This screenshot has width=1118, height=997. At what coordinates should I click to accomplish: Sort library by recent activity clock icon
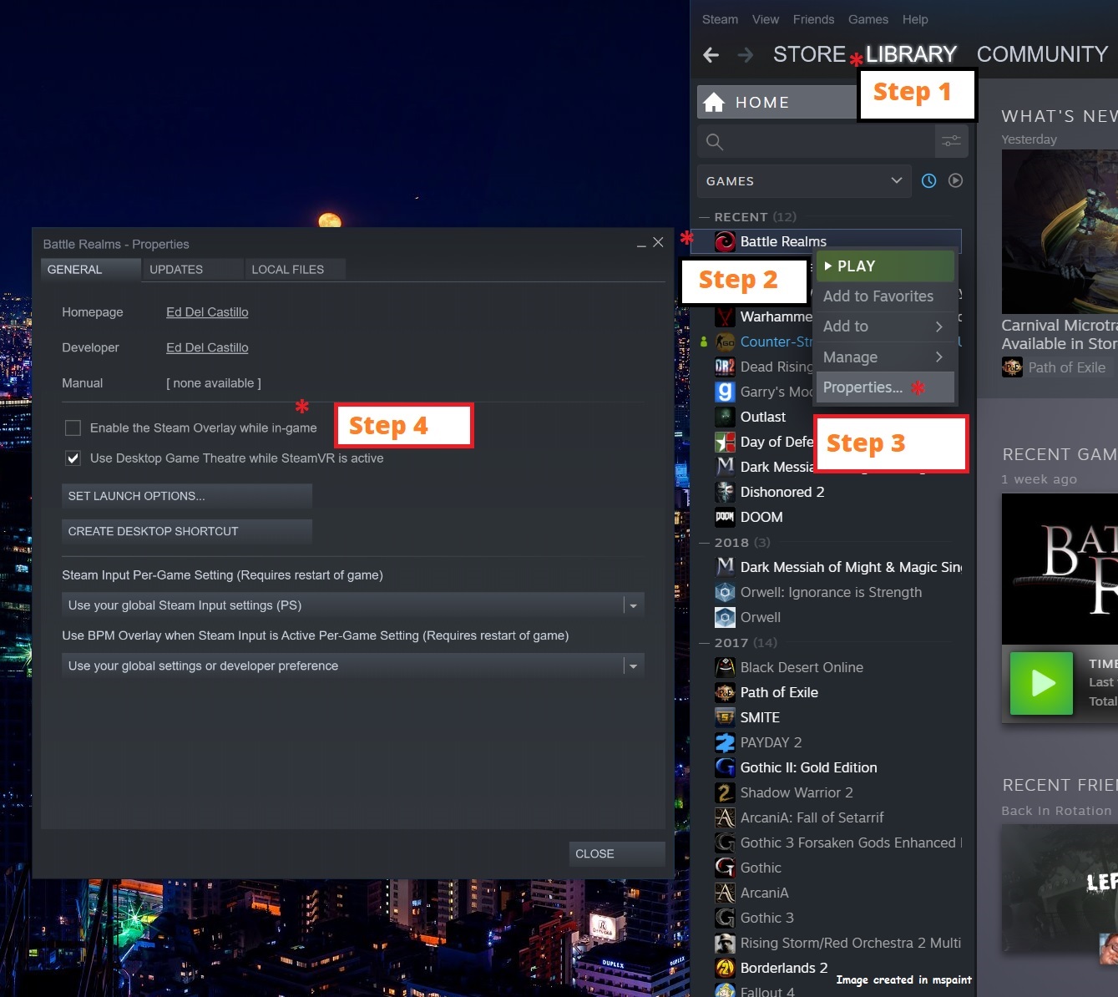(928, 180)
